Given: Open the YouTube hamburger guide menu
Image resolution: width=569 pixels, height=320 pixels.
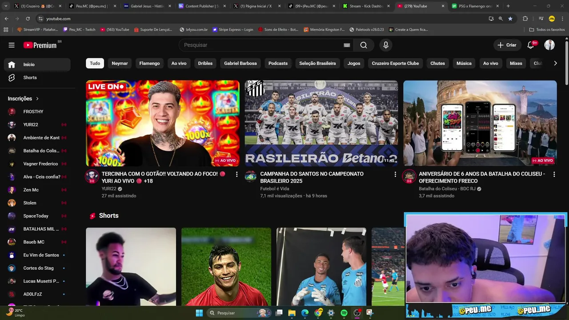Looking at the screenshot, I should click(12, 45).
